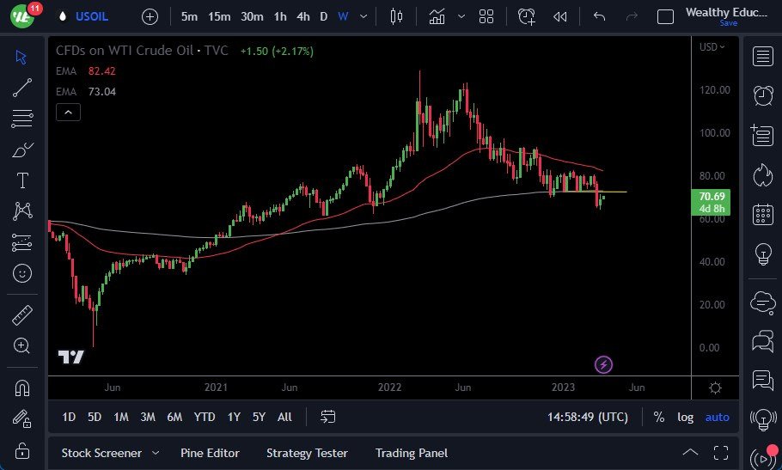The height and width of the screenshot is (470, 782).
Task: Select the trend line drawing tool
Action: pyautogui.click(x=21, y=88)
